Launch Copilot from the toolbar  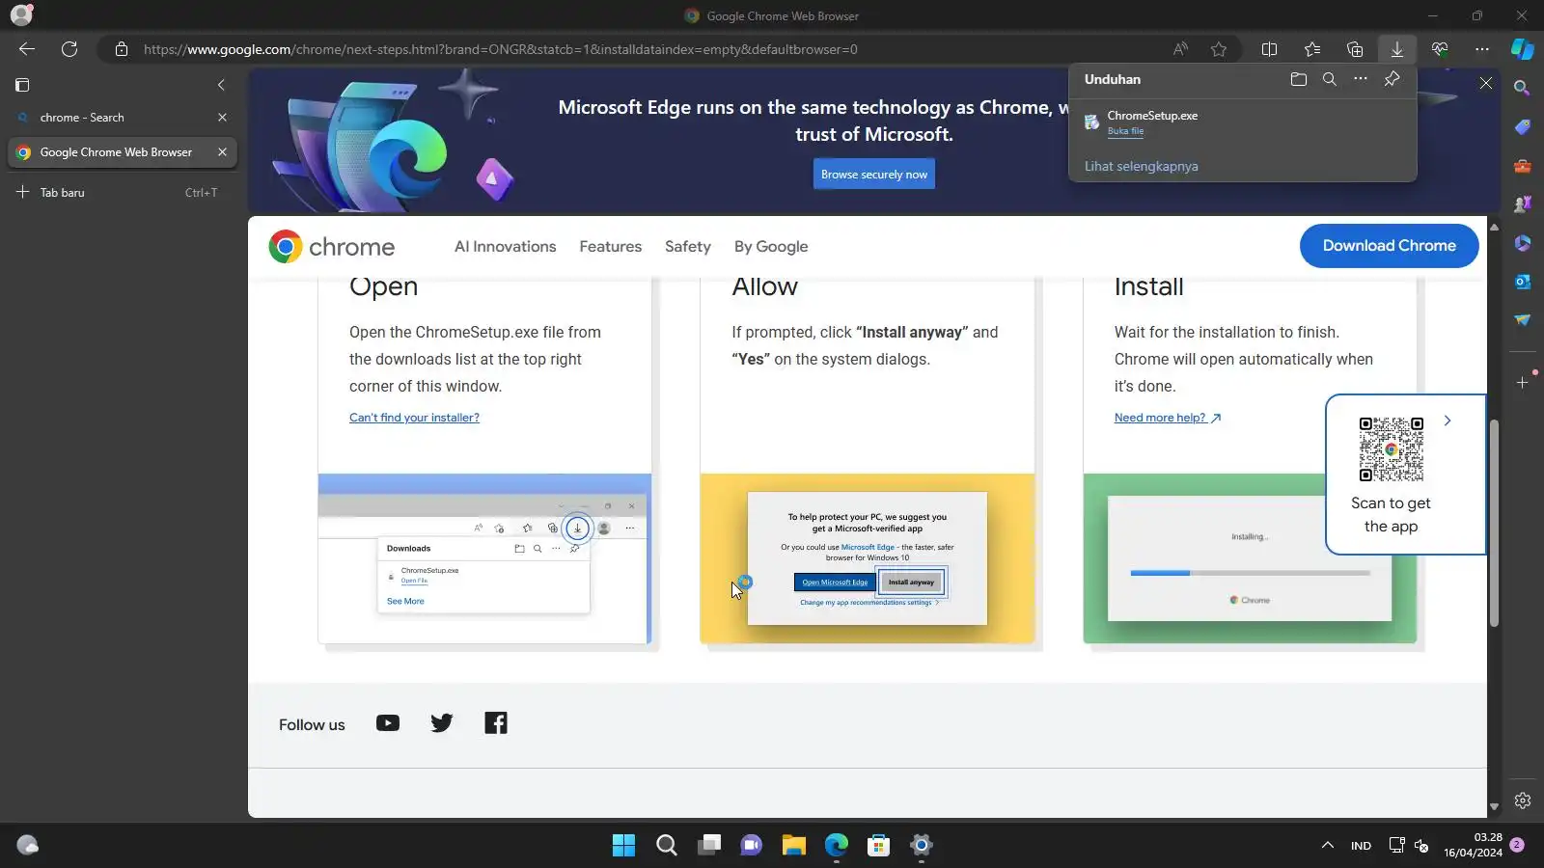[x=1523, y=49]
